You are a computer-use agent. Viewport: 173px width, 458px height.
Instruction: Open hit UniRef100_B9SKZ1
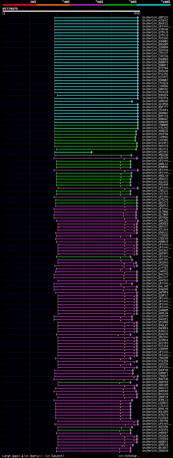(155, 23)
